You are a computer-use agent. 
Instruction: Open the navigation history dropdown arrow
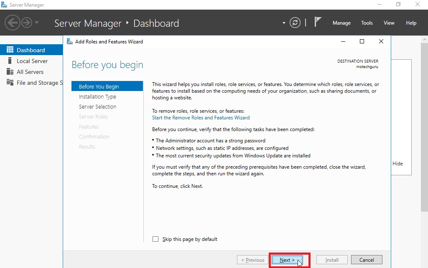[37, 23]
